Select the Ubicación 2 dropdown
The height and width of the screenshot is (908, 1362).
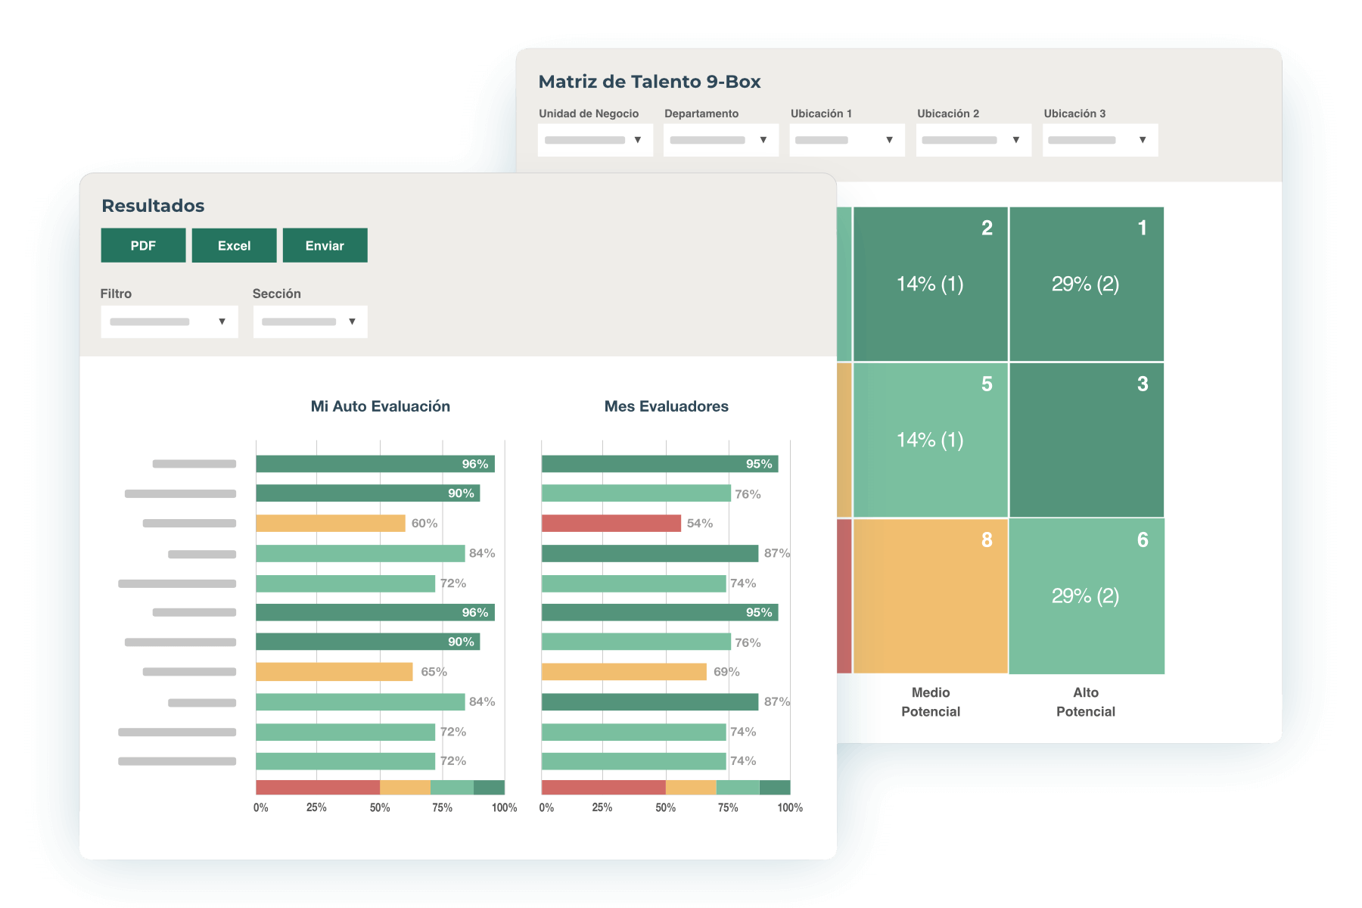pos(973,140)
